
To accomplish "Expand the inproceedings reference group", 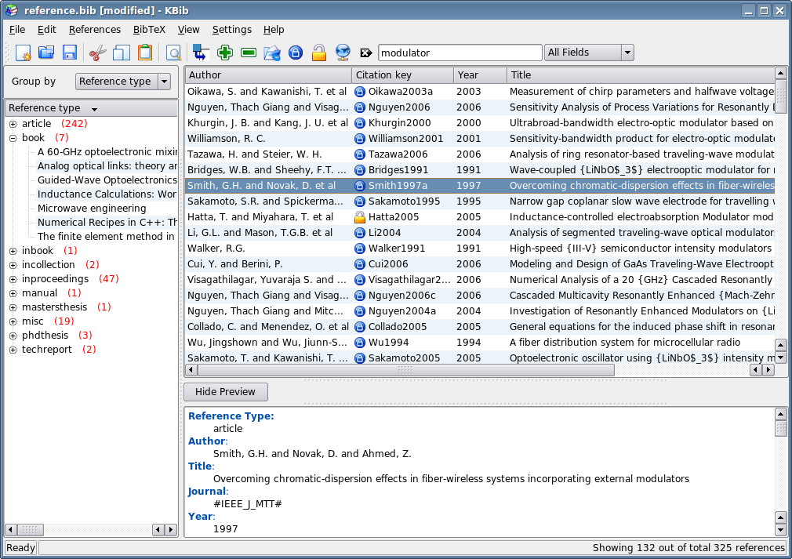I will (13, 278).
